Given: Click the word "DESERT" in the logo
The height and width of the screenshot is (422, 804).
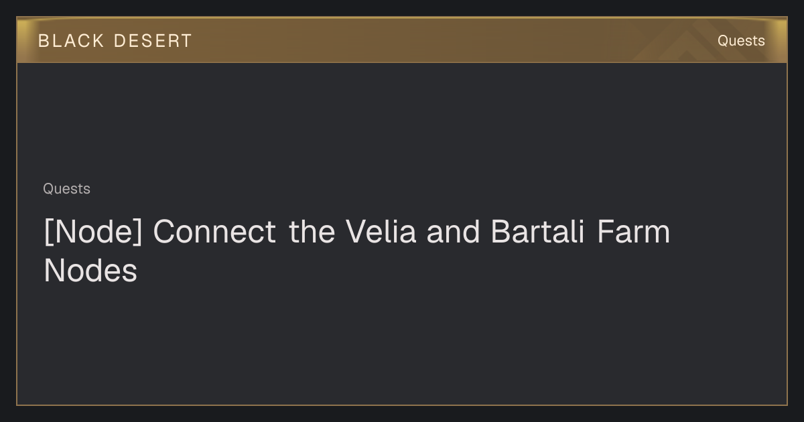Looking at the screenshot, I should pyautogui.click(x=153, y=41).
